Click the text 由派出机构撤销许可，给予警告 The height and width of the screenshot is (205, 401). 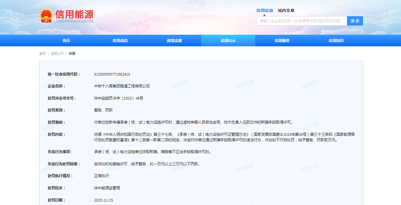click(x=120, y=164)
